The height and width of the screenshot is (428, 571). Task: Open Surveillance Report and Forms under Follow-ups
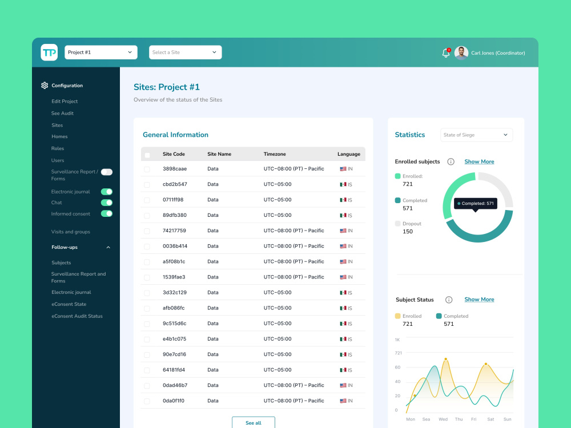(x=79, y=277)
